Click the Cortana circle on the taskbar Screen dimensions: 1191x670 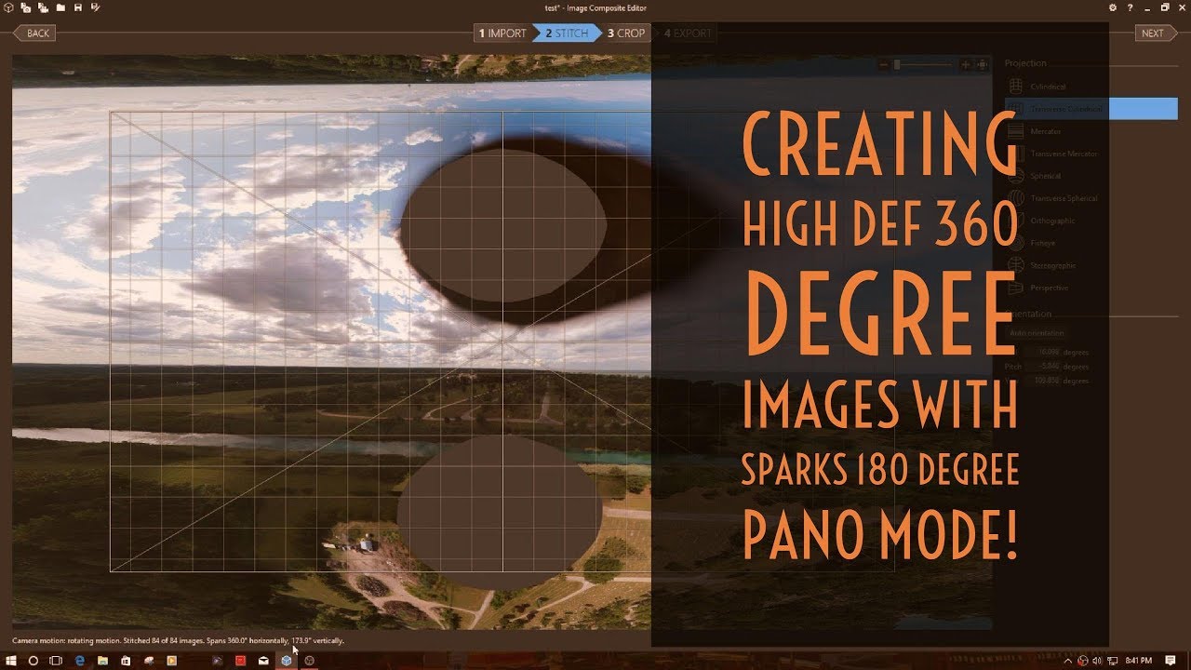click(x=33, y=661)
